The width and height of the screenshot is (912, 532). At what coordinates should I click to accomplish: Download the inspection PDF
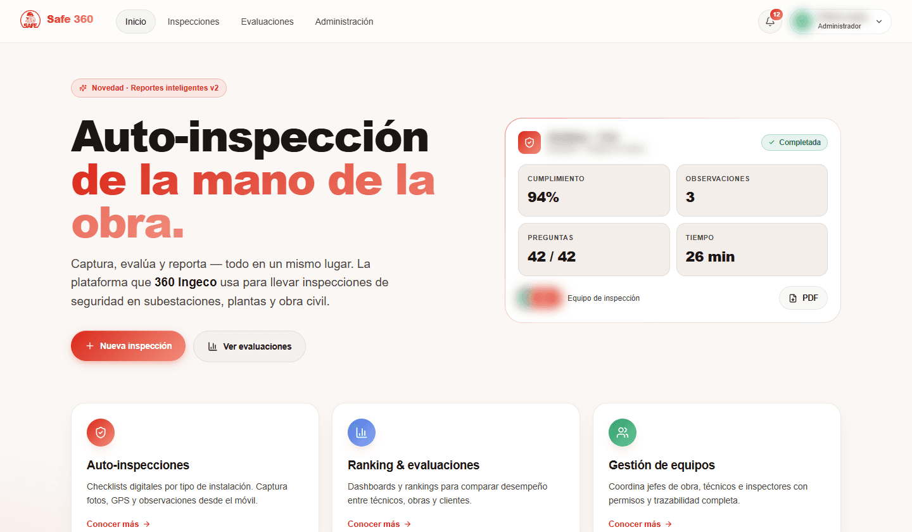pos(803,298)
